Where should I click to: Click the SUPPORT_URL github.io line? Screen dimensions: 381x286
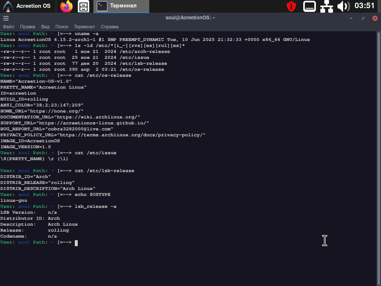(74, 123)
